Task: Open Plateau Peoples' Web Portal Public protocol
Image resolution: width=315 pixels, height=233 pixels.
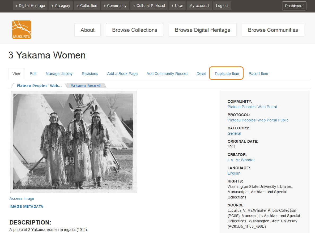Action: tap(258, 120)
